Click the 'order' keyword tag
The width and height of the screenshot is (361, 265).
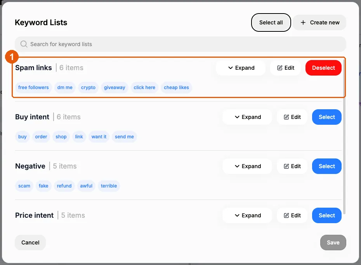tap(41, 137)
